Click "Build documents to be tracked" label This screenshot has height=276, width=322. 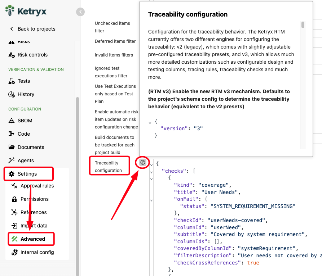pos(115,145)
